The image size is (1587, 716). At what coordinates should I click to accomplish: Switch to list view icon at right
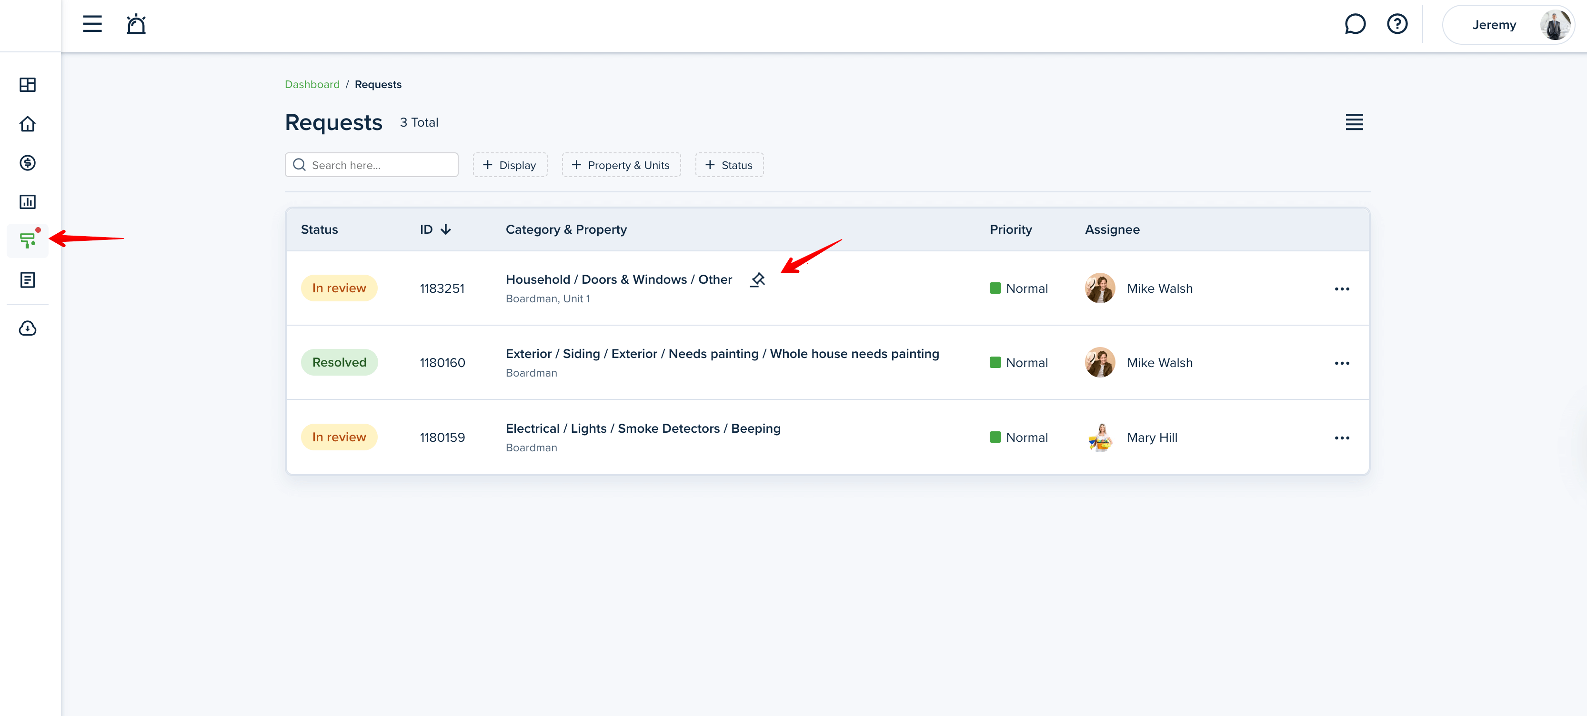(x=1354, y=122)
